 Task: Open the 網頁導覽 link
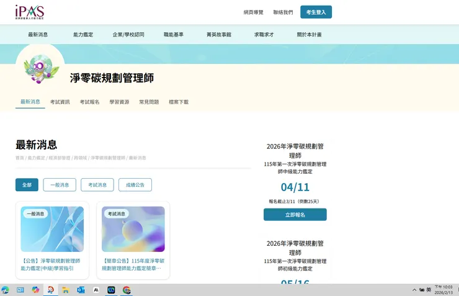[x=254, y=12]
